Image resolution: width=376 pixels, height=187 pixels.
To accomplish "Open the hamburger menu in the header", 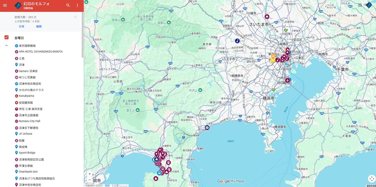I will pyautogui.click(x=5, y=5).
